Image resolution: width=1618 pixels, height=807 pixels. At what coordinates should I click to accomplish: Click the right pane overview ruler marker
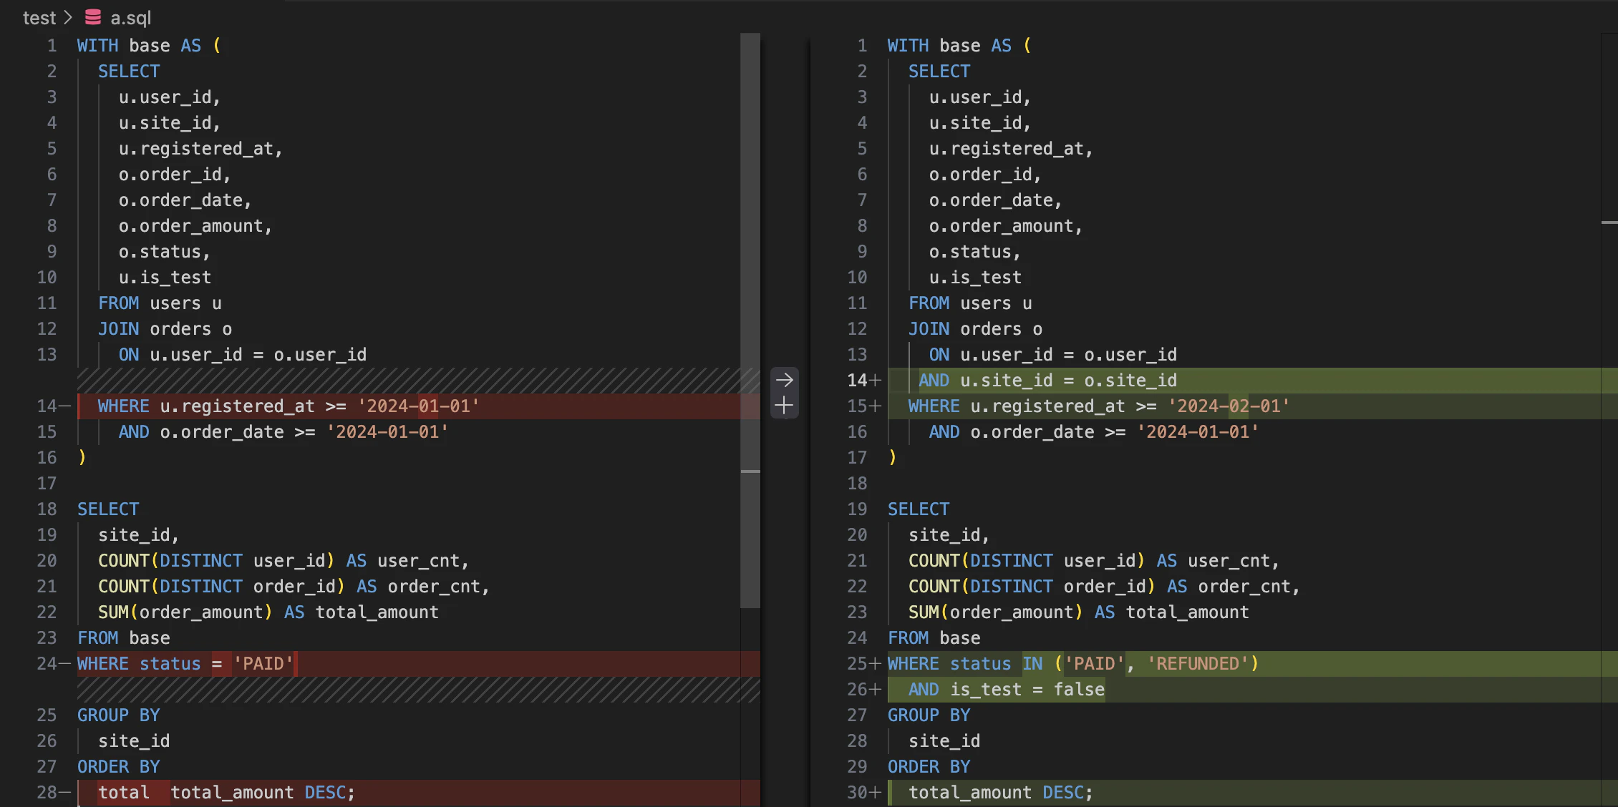tap(1609, 223)
